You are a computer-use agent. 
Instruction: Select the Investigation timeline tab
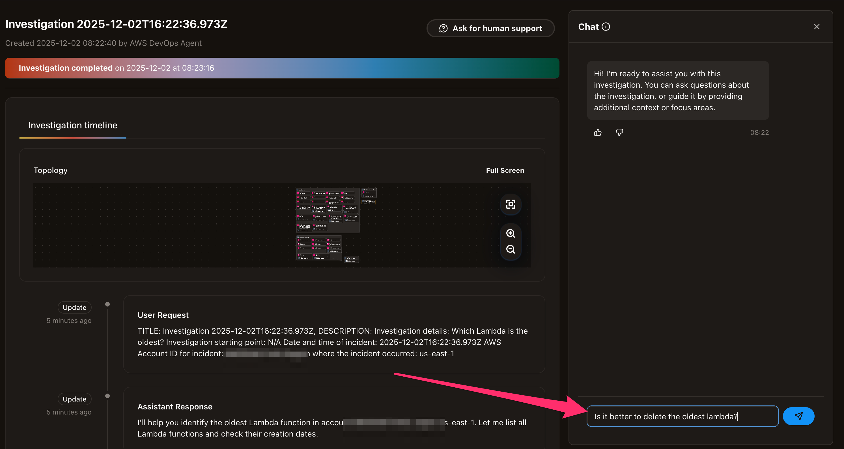pos(73,126)
